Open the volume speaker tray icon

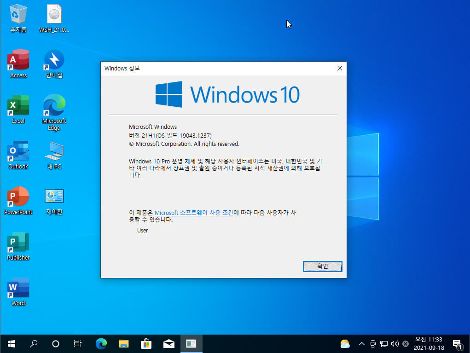tap(395, 344)
